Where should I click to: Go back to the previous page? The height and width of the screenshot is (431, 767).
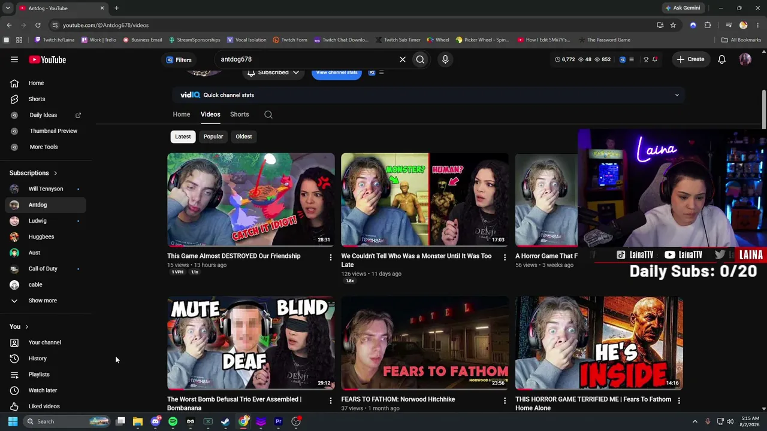9,25
